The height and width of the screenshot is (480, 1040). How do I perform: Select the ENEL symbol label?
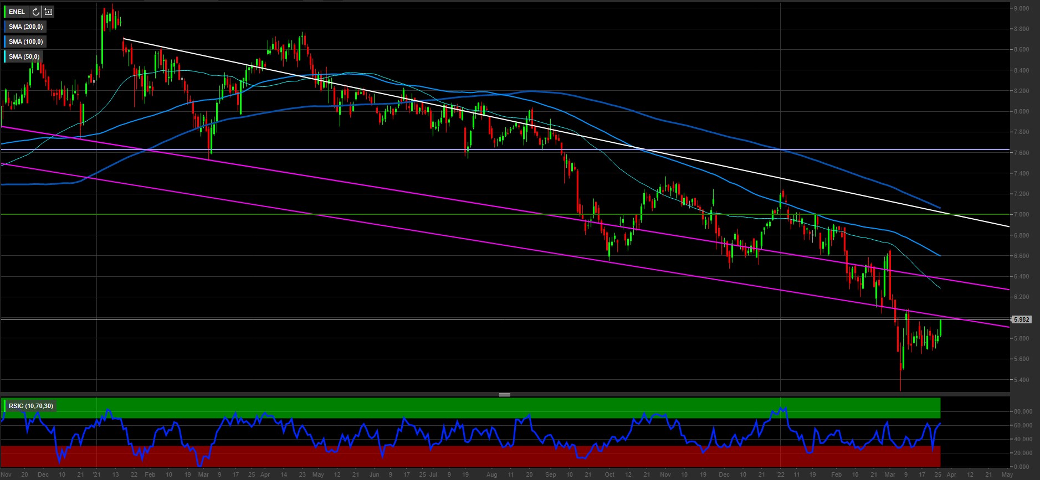[17, 12]
